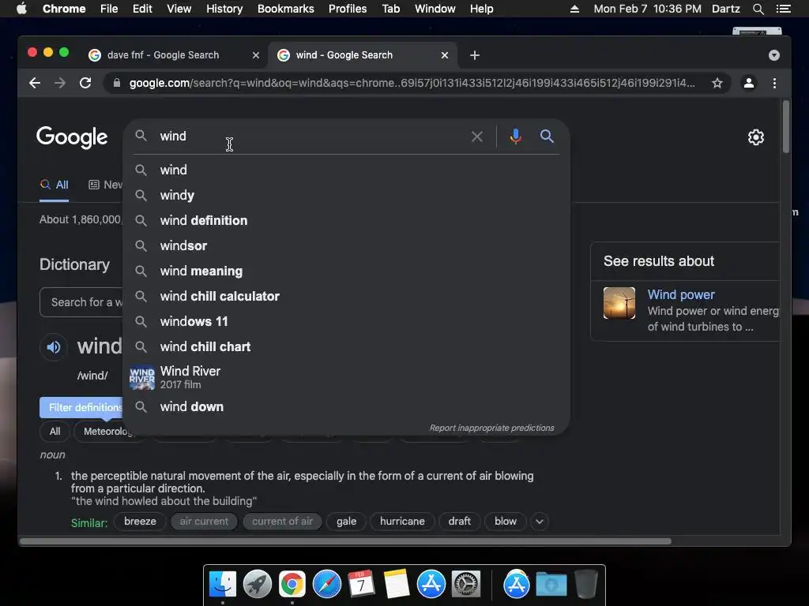Open the tab search dropdown arrow

point(774,55)
